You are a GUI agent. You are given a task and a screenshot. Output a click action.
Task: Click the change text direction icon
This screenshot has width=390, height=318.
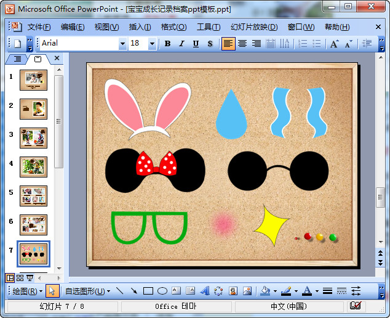tap(284, 44)
